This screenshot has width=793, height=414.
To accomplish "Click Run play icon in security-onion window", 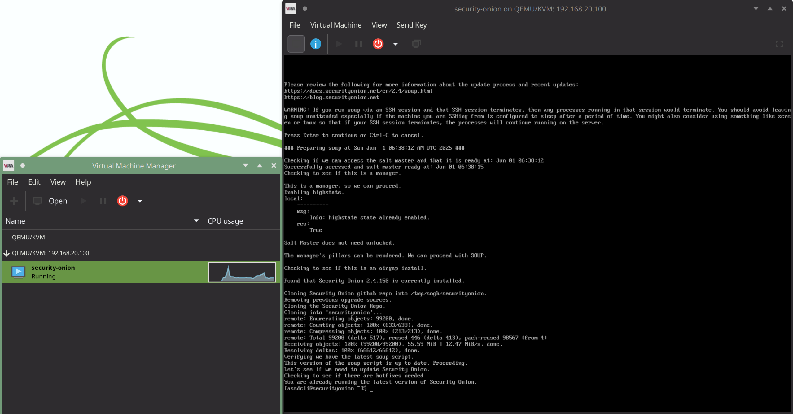I will 339,44.
